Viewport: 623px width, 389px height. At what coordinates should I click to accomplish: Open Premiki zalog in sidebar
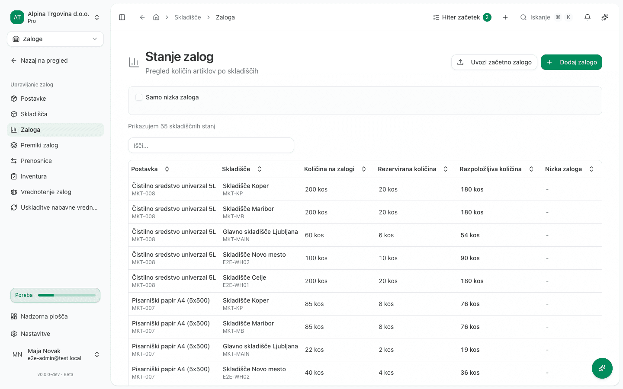[x=55, y=145]
